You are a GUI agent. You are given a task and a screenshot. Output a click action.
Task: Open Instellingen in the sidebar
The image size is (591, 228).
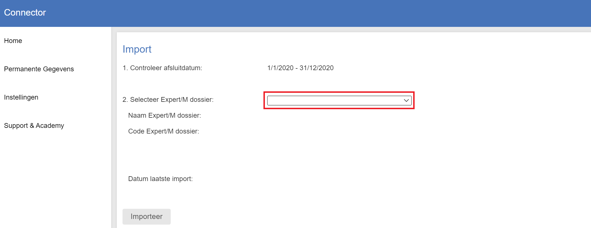click(x=21, y=97)
